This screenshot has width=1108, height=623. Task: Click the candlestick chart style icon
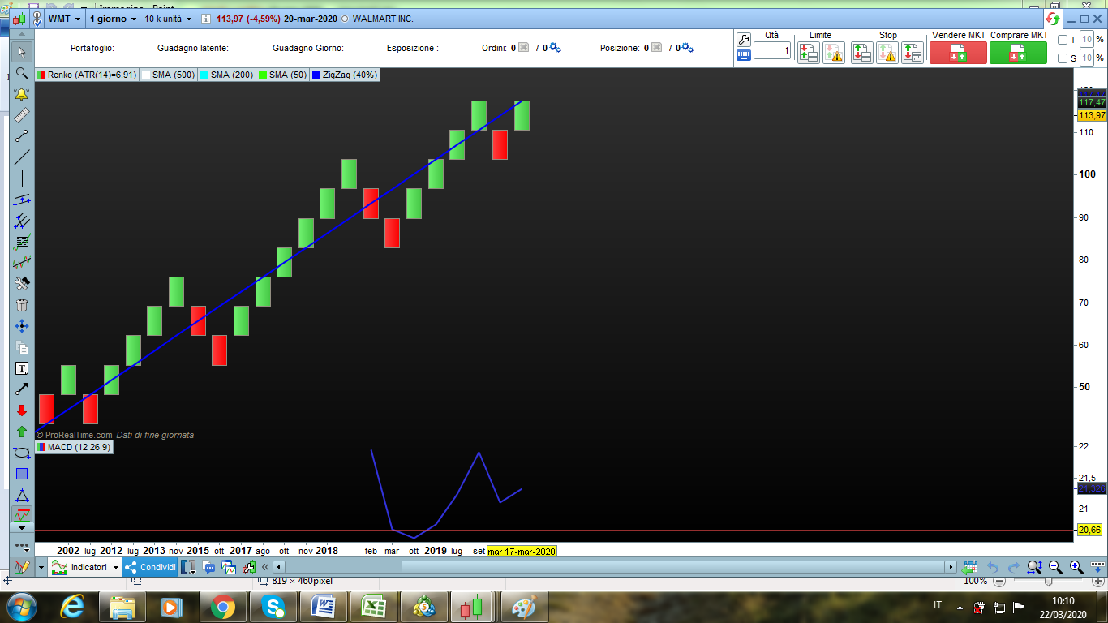click(x=19, y=19)
